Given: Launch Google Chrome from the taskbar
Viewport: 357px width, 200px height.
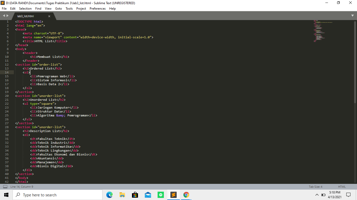Looking at the screenshot, I should pos(186,195).
